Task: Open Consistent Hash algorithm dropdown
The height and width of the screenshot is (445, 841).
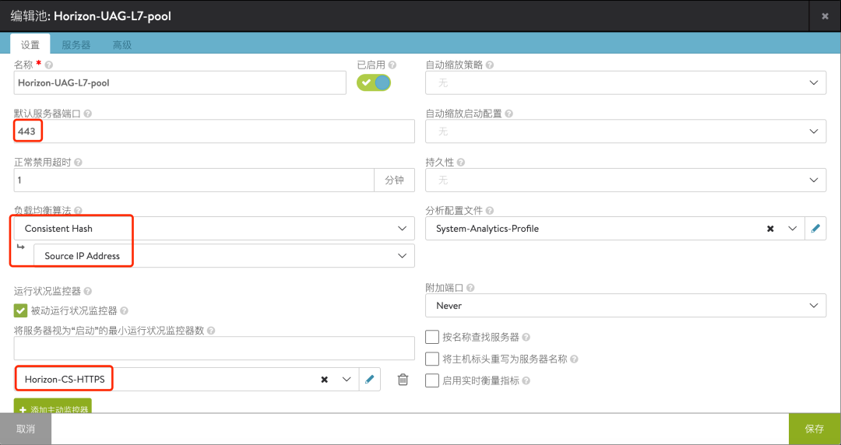Action: coord(214,229)
